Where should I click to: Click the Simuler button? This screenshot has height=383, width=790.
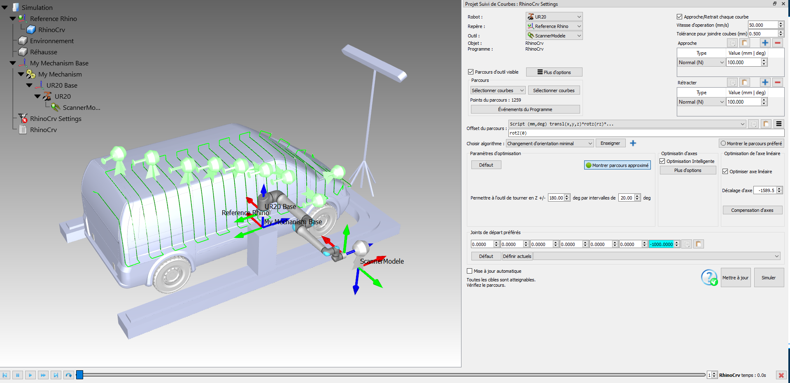(768, 278)
